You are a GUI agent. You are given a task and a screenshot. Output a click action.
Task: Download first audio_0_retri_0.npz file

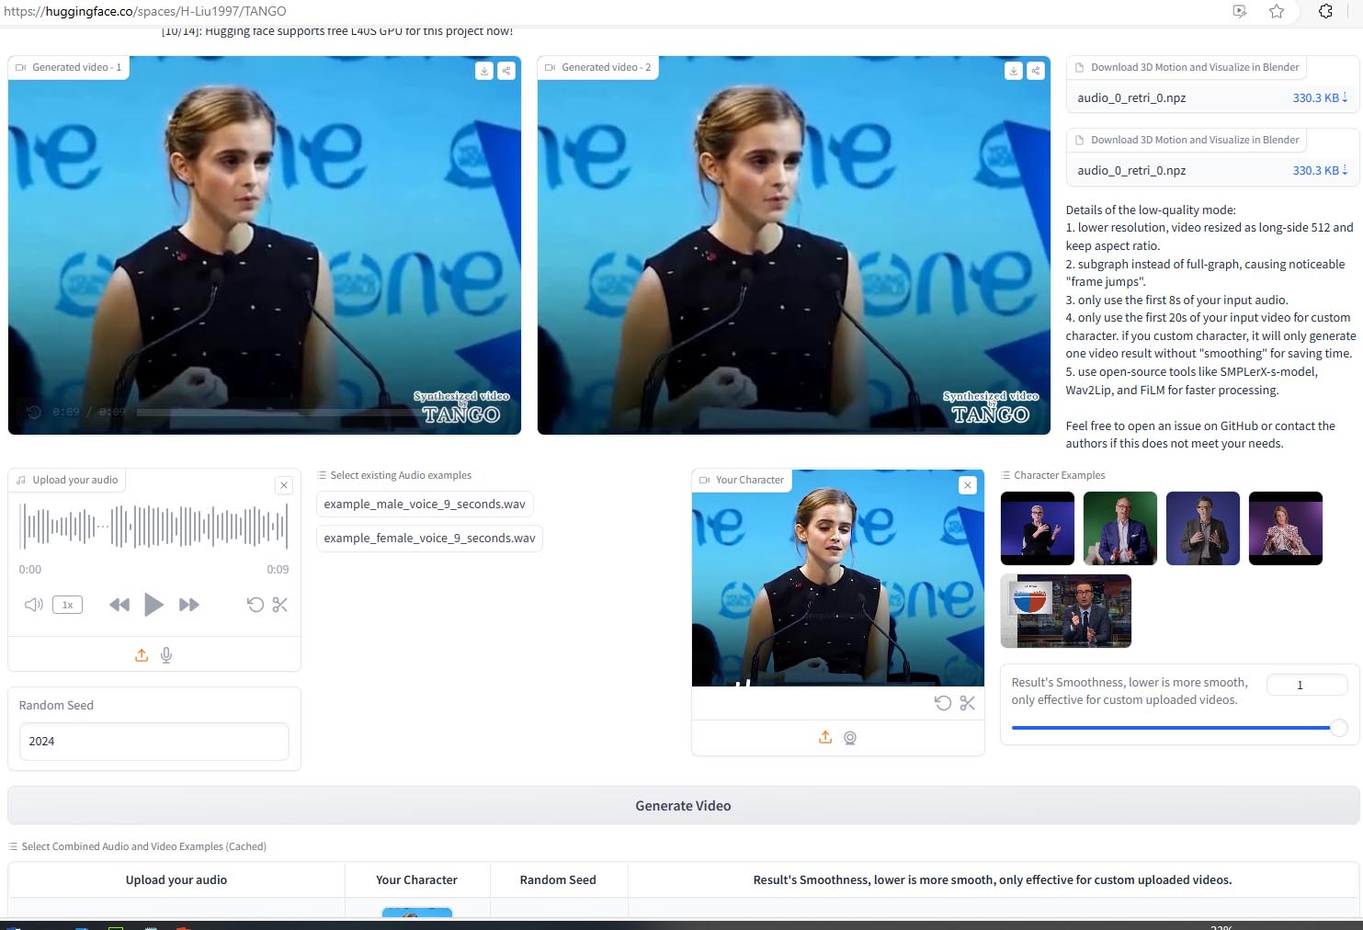(x=1320, y=97)
